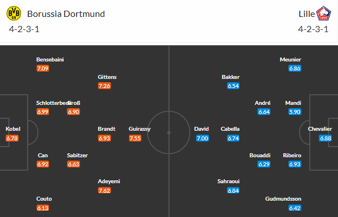Click Couto's 6.13 rating badge
The width and height of the screenshot is (338, 217).
[x=43, y=208]
